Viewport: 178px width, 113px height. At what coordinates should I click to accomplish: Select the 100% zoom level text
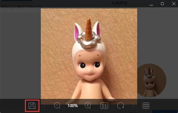(73, 106)
